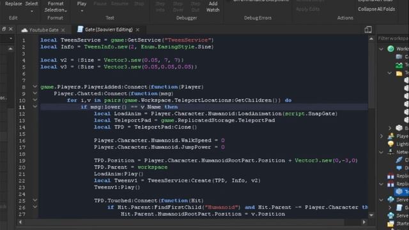
Task: Expand the Players service in Explorer
Action: click(x=382, y=136)
